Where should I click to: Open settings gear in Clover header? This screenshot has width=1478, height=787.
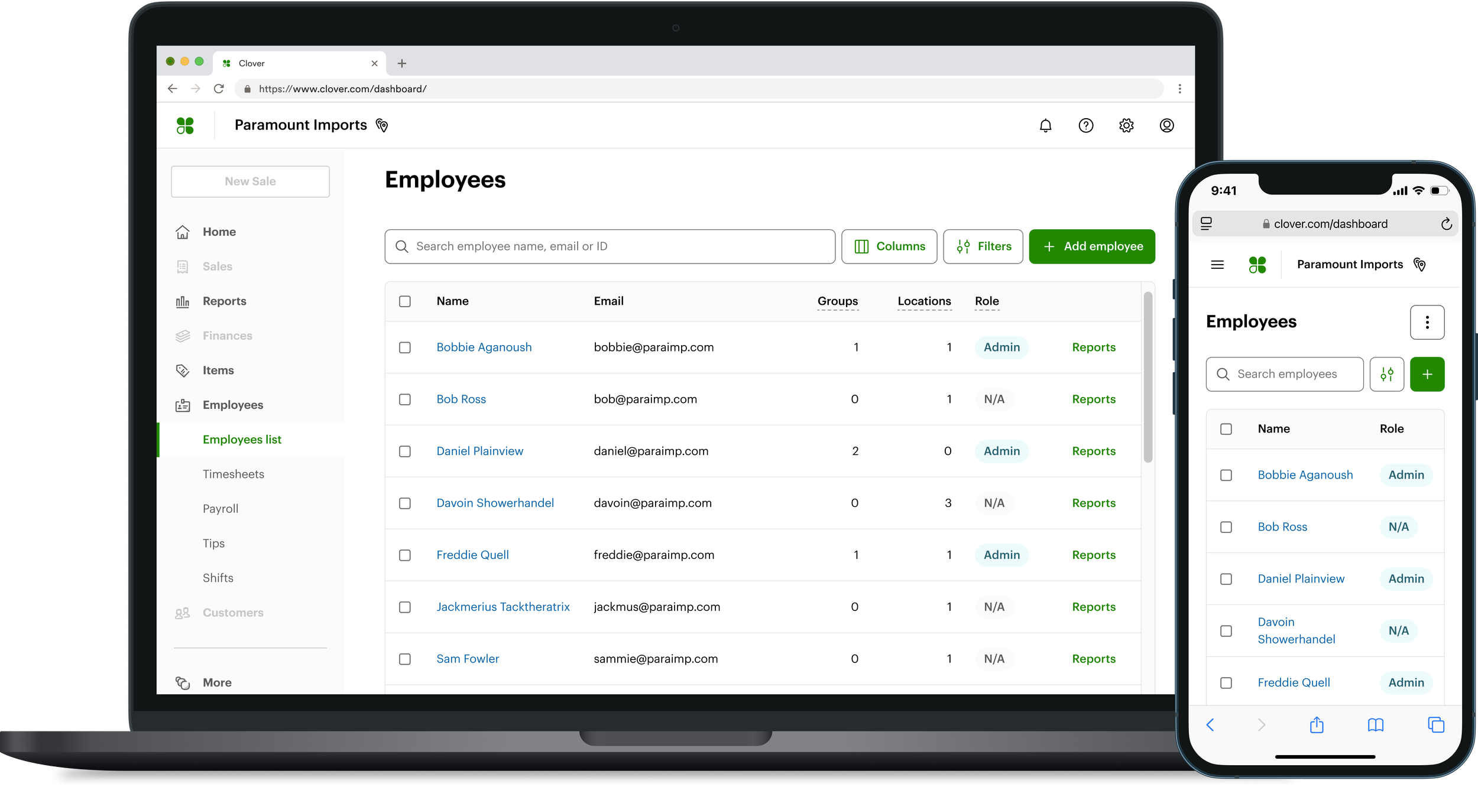coord(1126,125)
